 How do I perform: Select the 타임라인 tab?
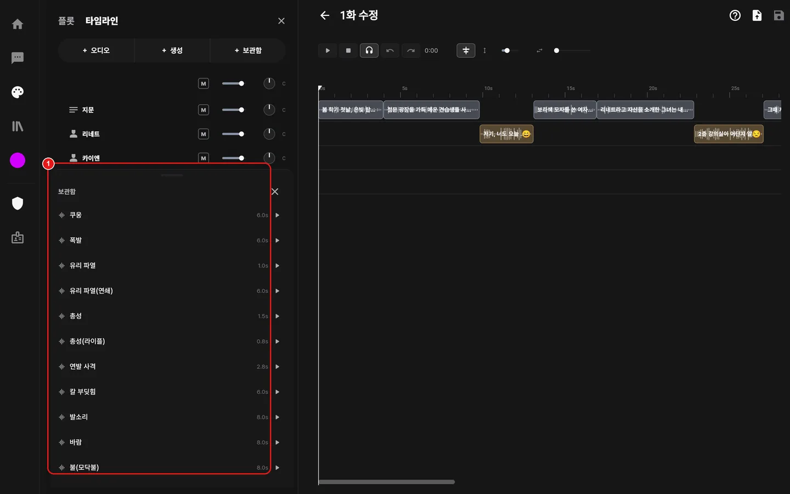tap(101, 21)
